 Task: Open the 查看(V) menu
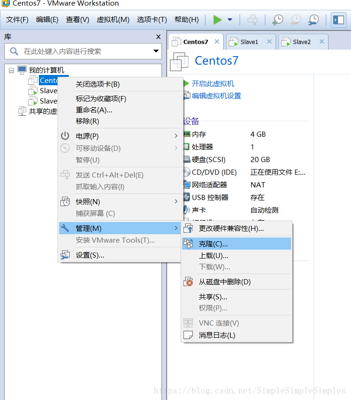(78, 20)
